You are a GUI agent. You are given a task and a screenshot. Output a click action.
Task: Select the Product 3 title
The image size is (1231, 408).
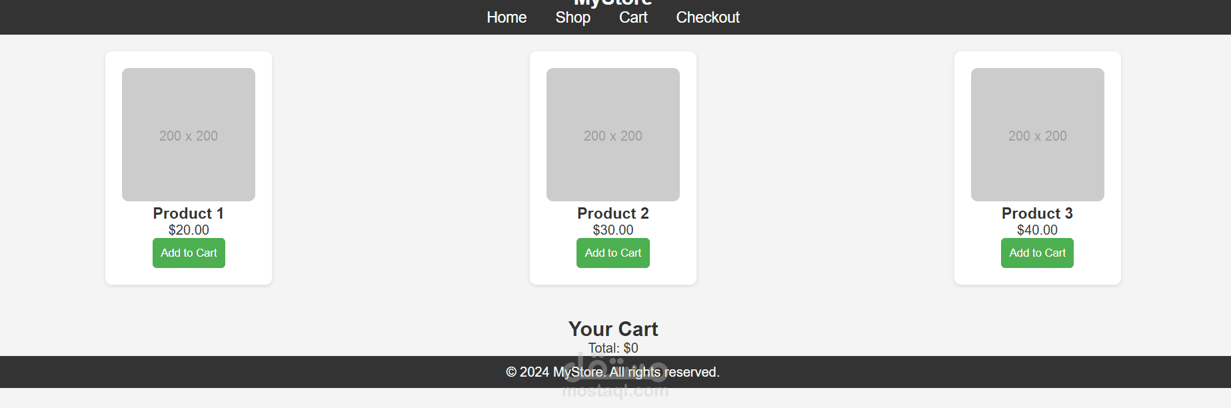[1036, 213]
